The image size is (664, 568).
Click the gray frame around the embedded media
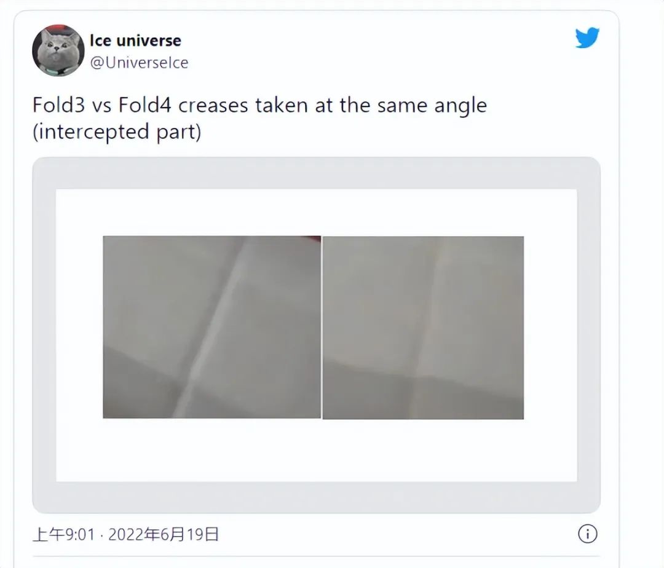pyautogui.click(x=316, y=173)
